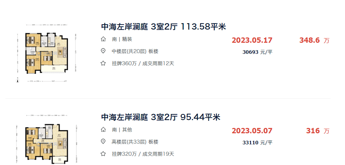
Task: Click the compass north arrow below first floor plan
Action: [x=18, y=80]
